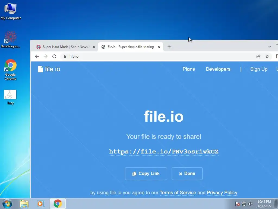Image resolution: width=278 pixels, height=209 pixels.
Task: Reload the current page
Action: coord(54,56)
